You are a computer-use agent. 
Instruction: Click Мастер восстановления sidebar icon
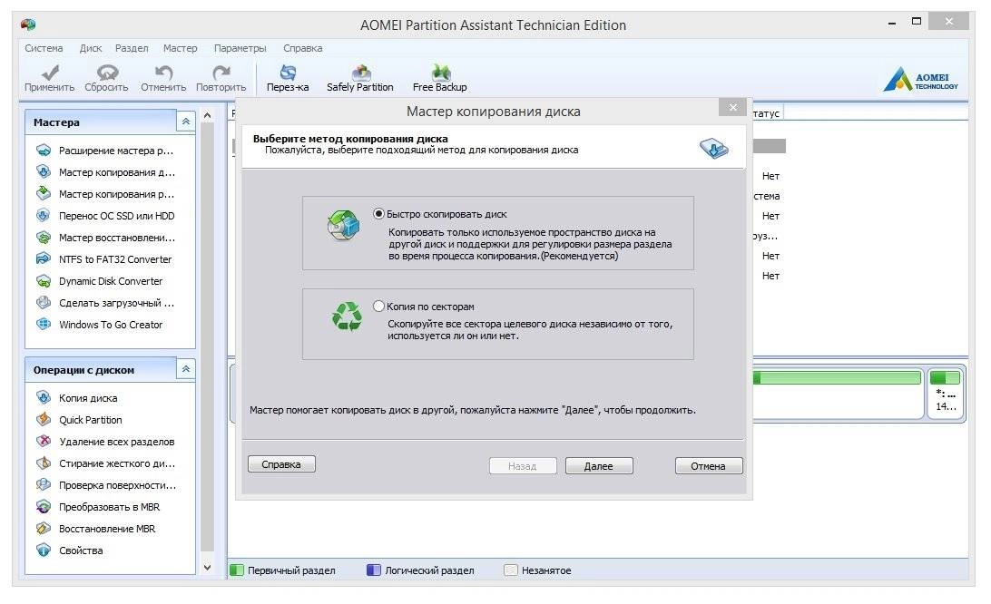[44, 238]
